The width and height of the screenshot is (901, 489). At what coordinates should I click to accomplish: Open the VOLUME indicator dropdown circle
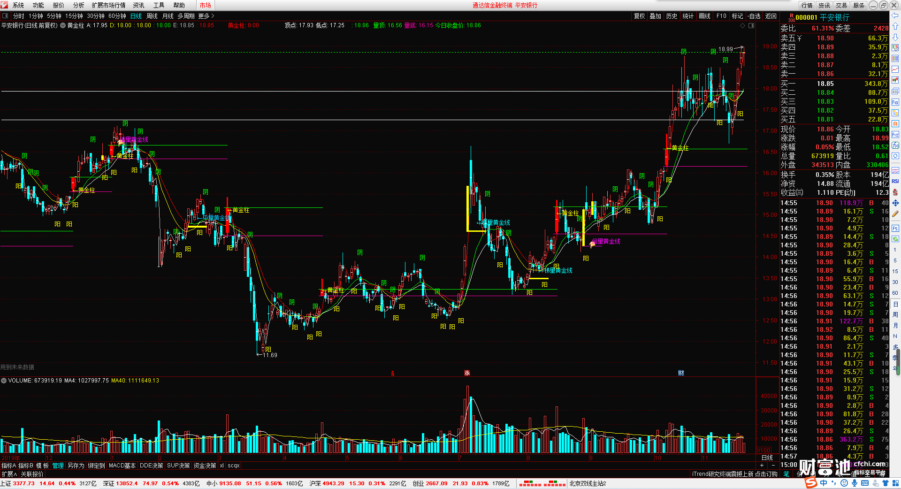click(4, 381)
